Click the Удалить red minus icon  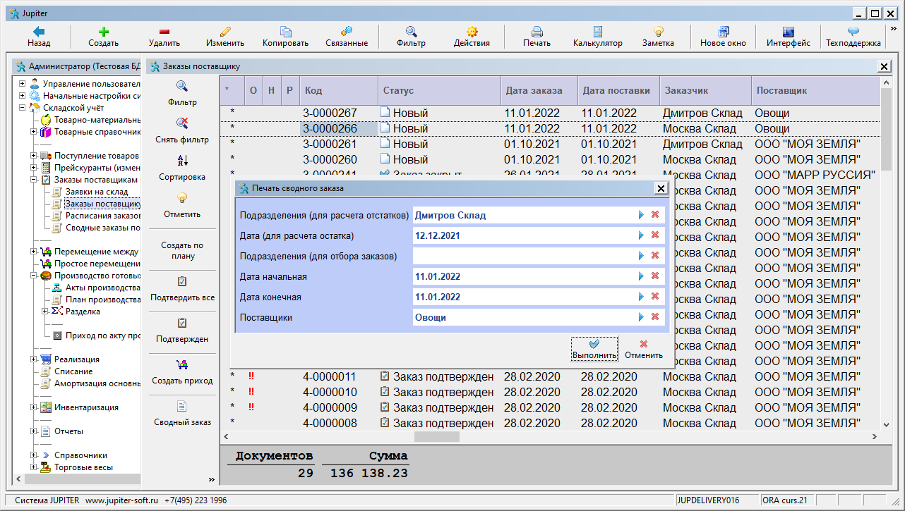164,32
